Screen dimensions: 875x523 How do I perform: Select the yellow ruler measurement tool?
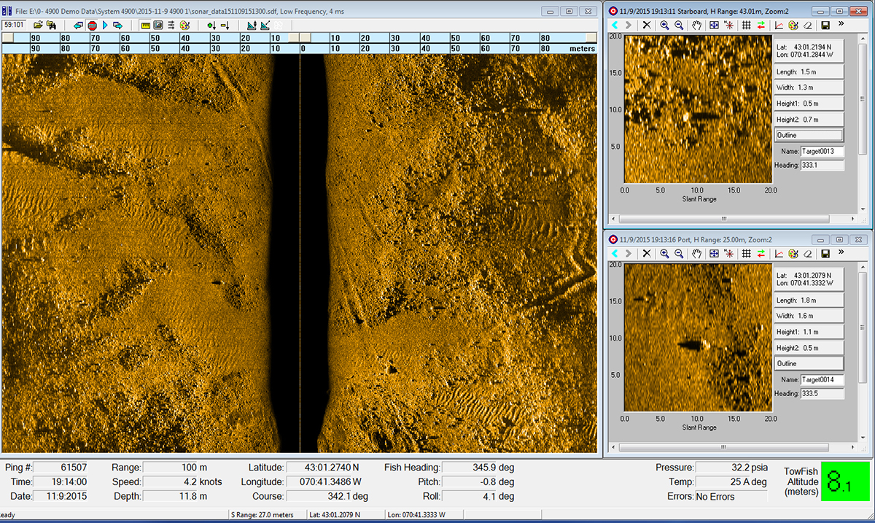coord(145,25)
